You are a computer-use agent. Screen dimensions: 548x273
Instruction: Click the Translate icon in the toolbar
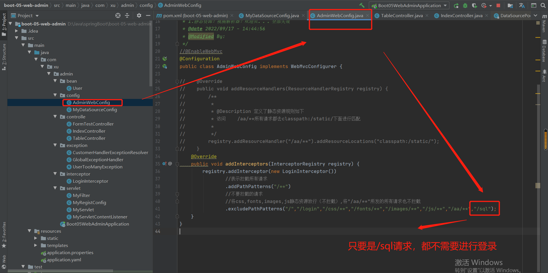pos(522,5)
